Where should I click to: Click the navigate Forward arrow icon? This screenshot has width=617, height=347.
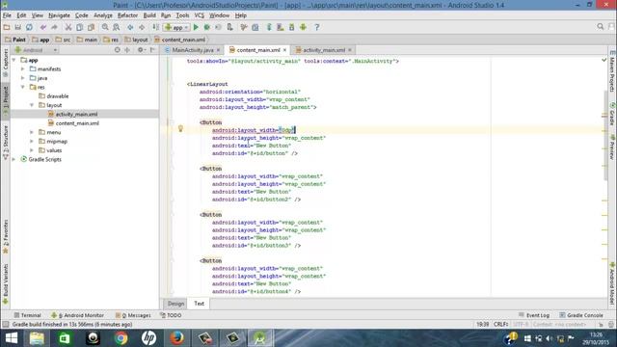[x=142, y=27]
